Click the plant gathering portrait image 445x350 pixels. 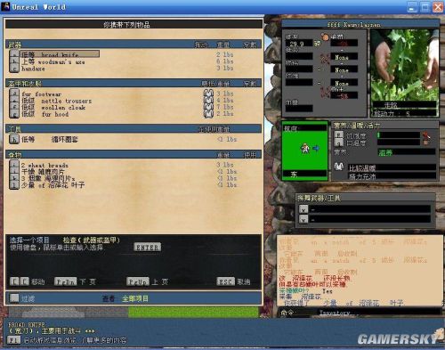(x=405, y=65)
